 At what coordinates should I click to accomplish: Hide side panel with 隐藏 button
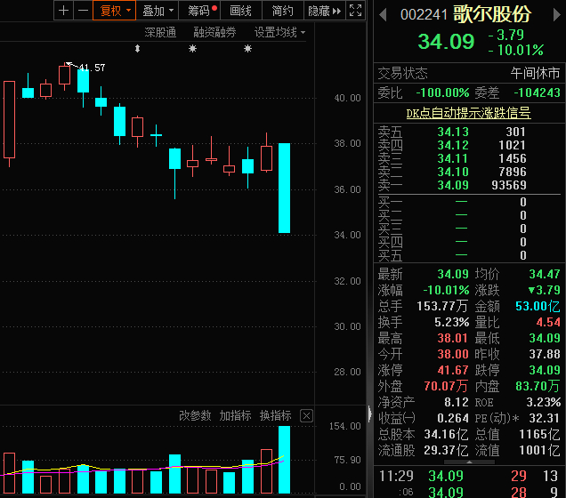tap(325, 11)
